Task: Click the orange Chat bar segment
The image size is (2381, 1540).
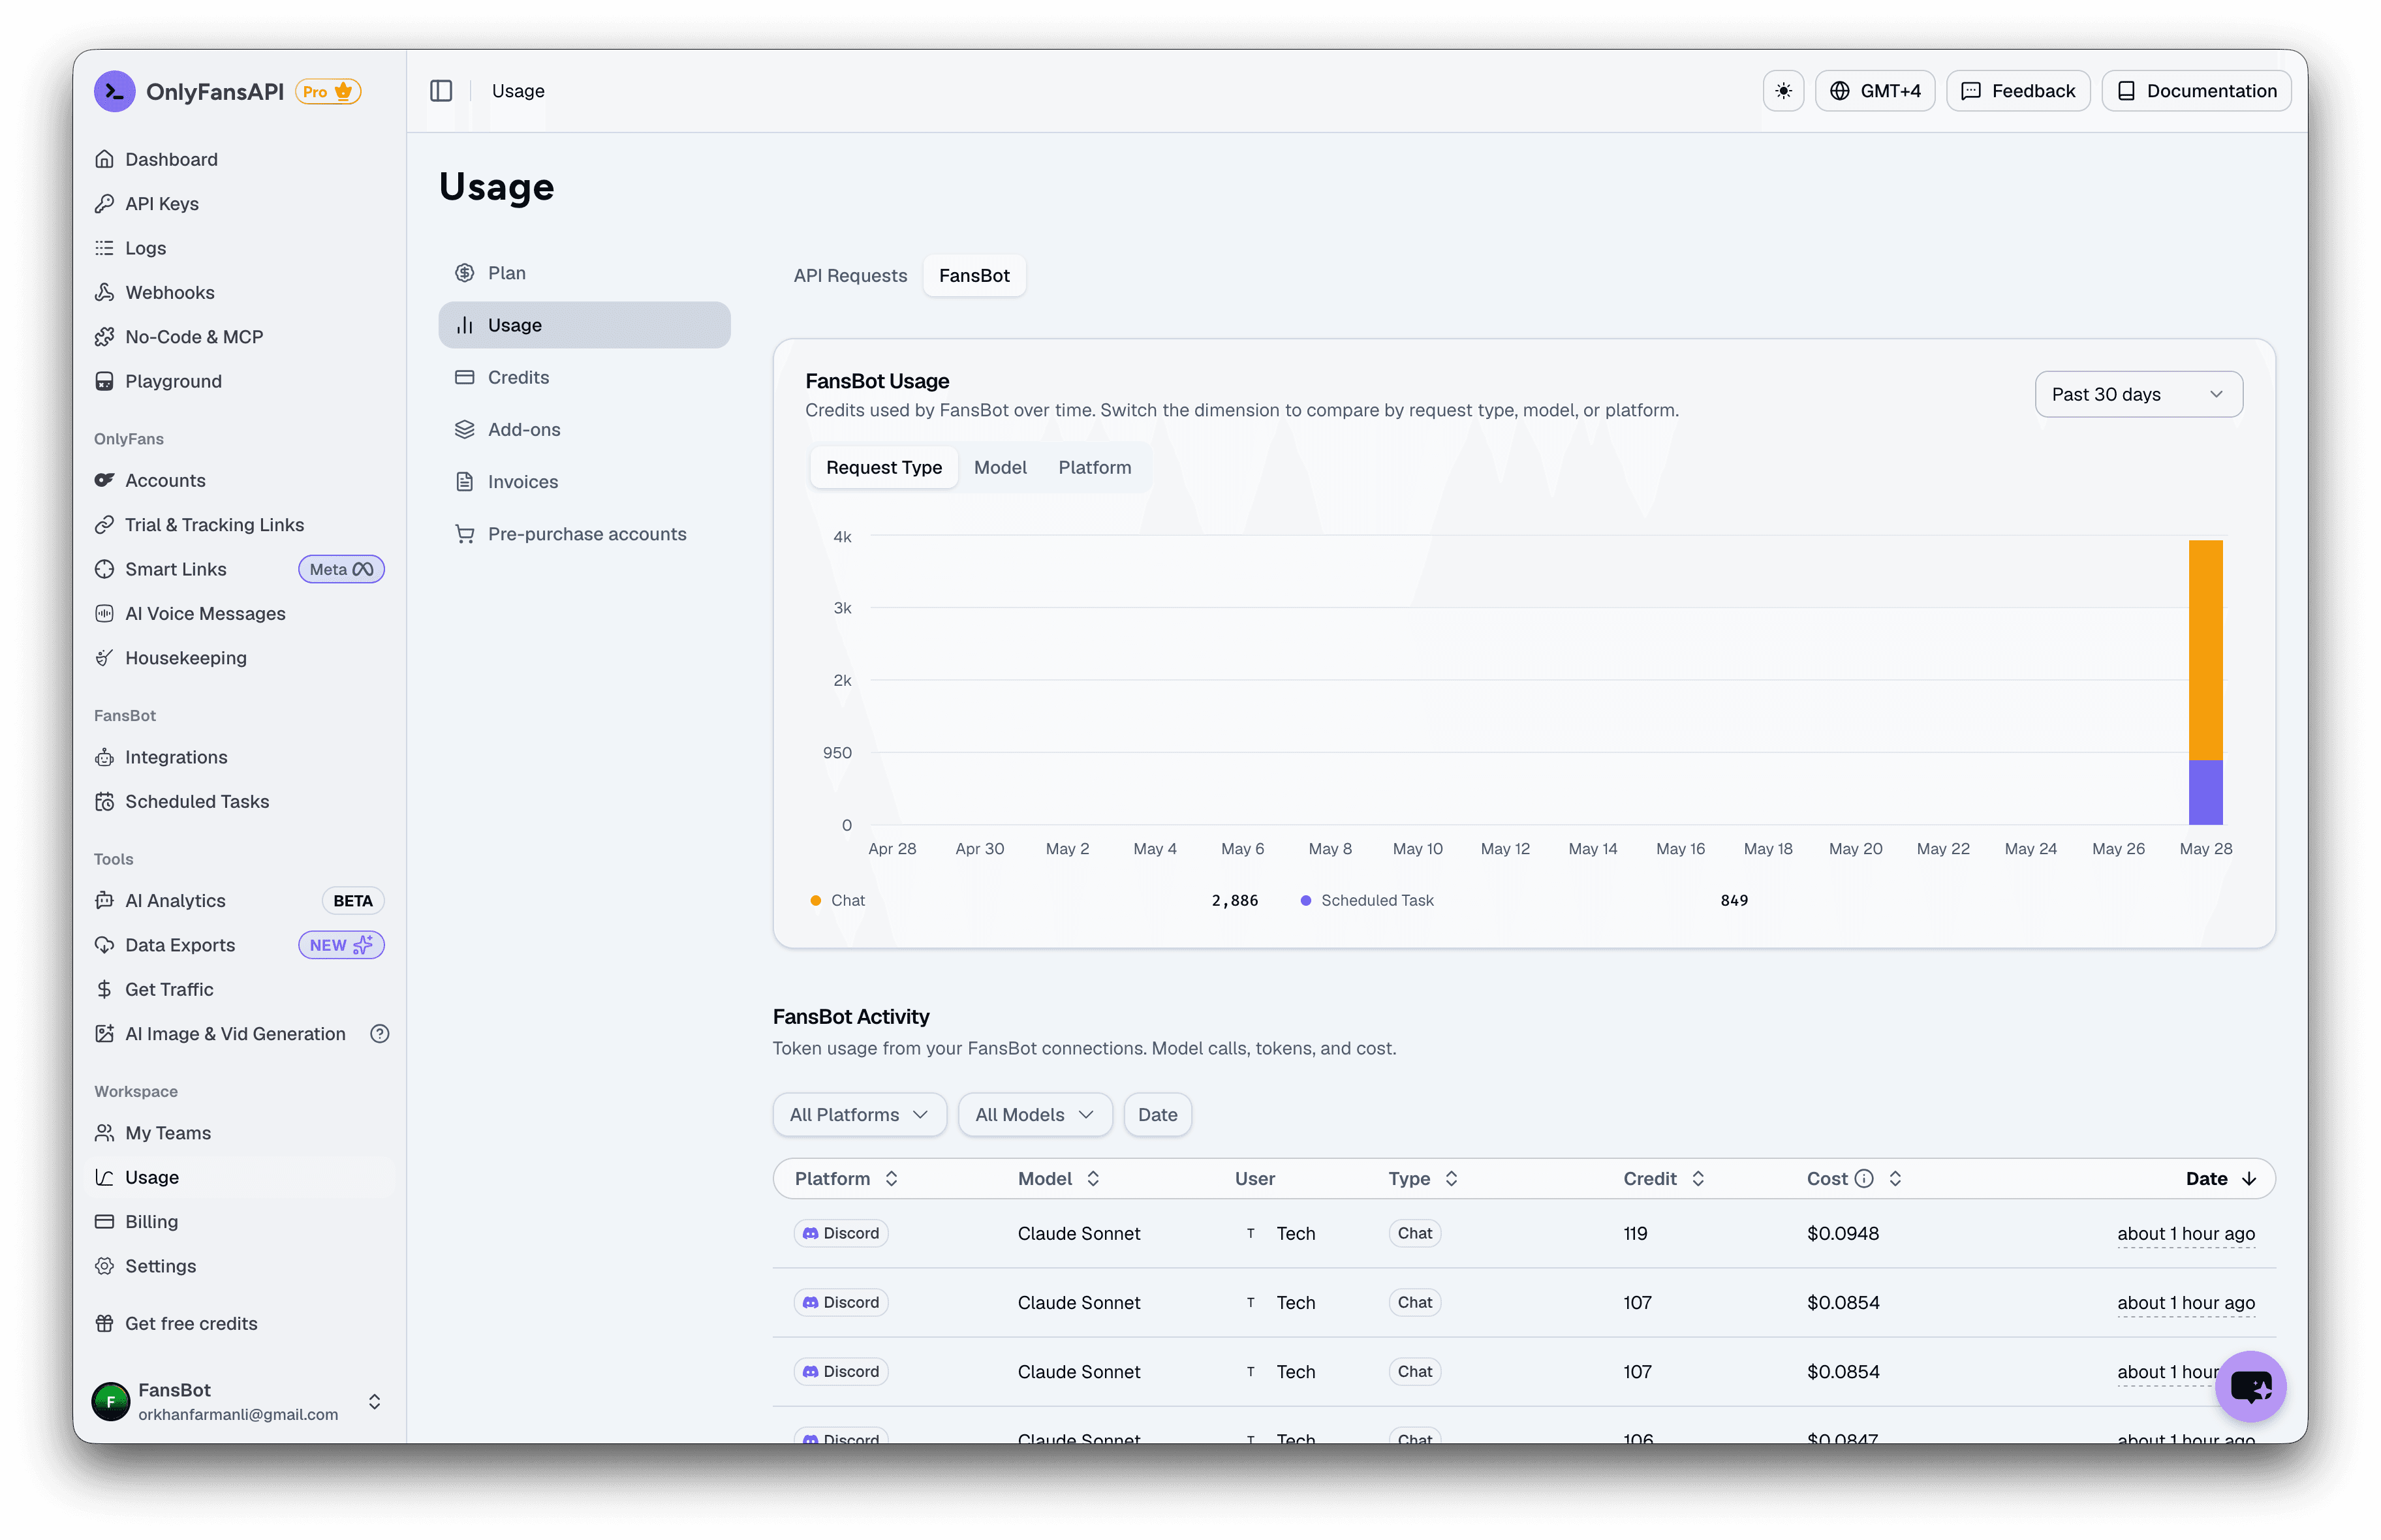Action: pyautogui.click(x=2205, y=650)
